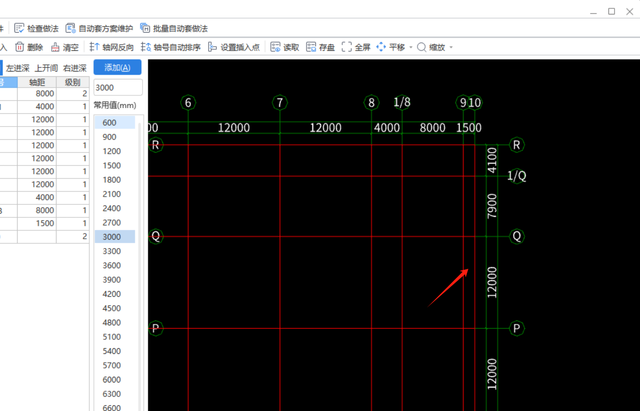Select 4800 in common values list

click(x=115, y=322)
